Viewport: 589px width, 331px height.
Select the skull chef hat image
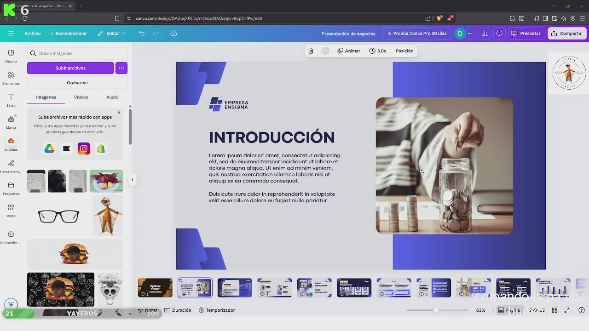110,289
